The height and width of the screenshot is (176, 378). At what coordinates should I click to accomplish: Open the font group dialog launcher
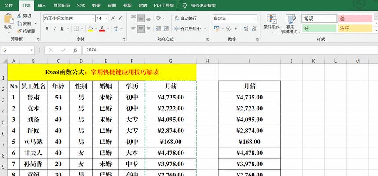[x=124, y=39]
